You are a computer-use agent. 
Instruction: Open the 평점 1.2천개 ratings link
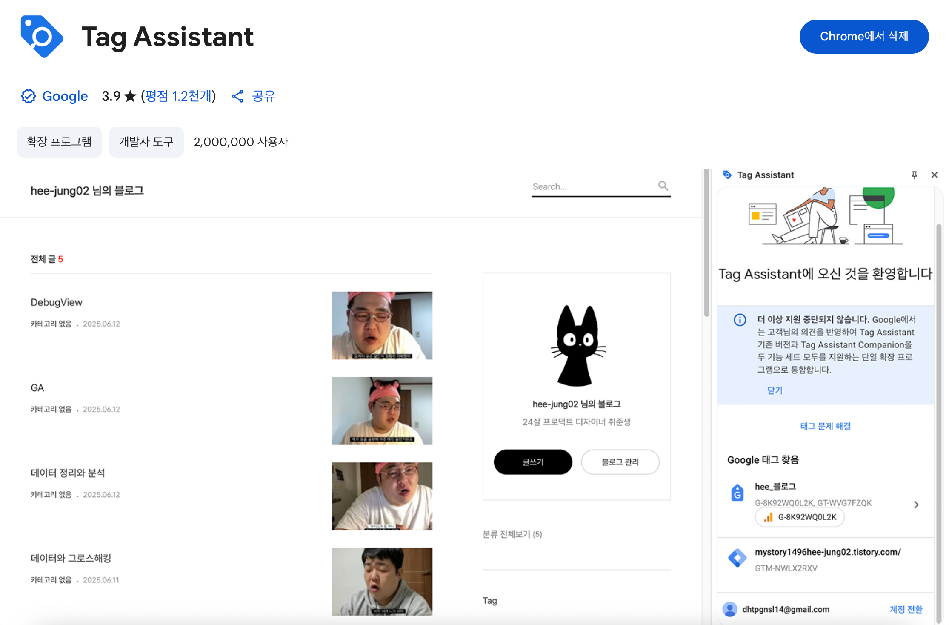click(179, 96)
